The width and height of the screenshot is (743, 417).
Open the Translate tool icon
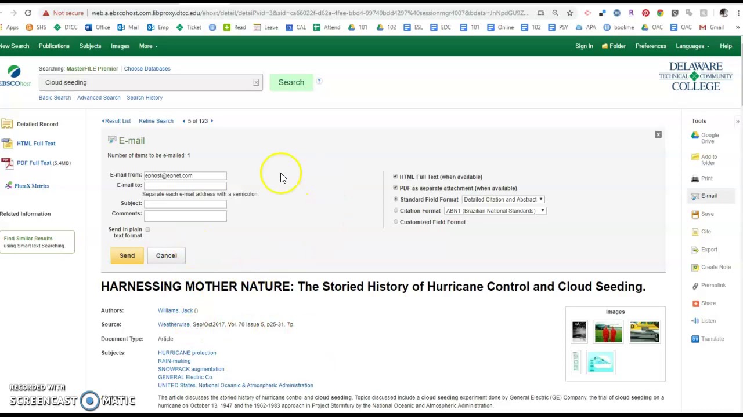click(695, 339)
